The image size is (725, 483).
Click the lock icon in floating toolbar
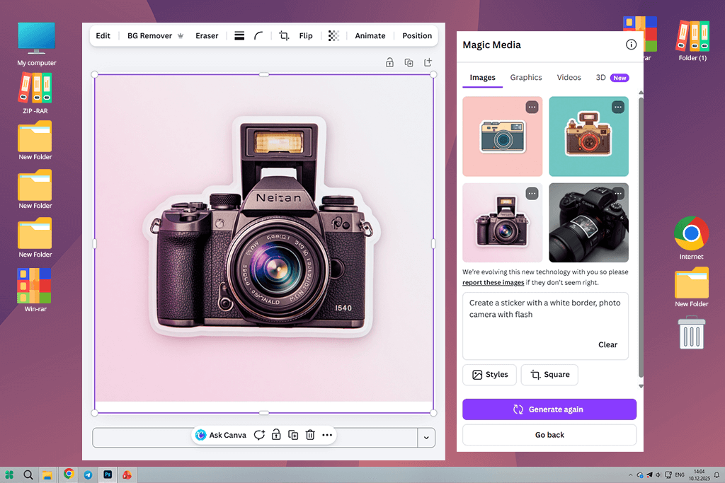tap(276, 435)
